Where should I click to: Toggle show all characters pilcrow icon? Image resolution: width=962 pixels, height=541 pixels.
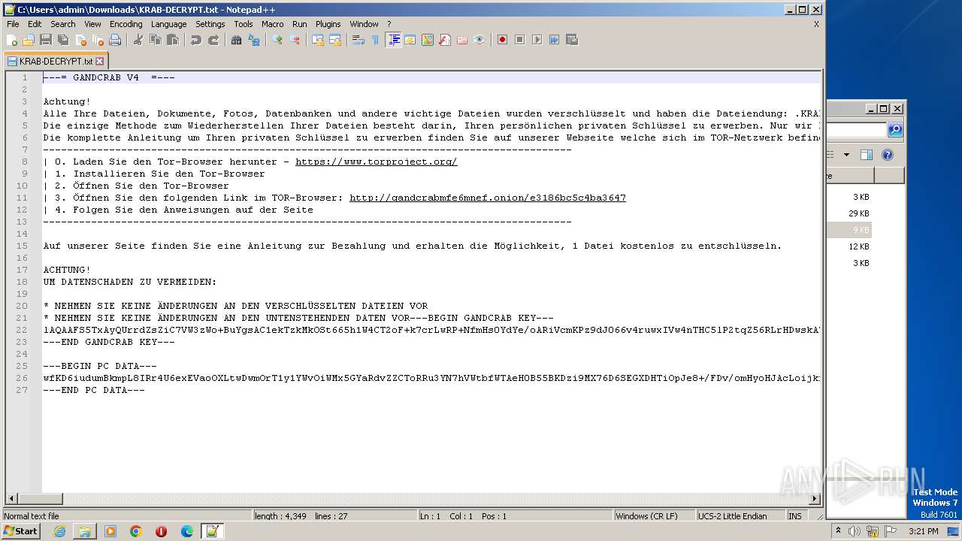tap(376, 40)
